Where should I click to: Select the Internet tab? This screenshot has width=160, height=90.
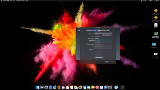tap(94, 30)
